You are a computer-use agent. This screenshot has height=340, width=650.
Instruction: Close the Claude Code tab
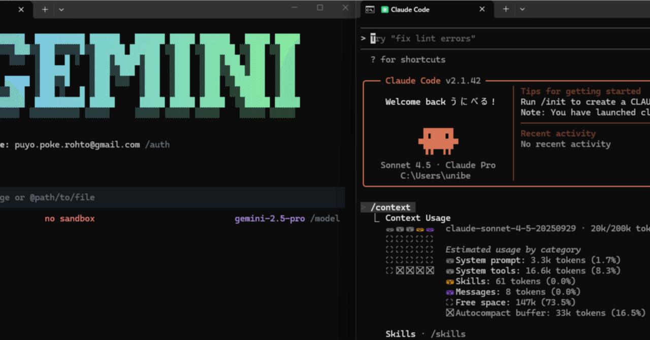[482, 9]
